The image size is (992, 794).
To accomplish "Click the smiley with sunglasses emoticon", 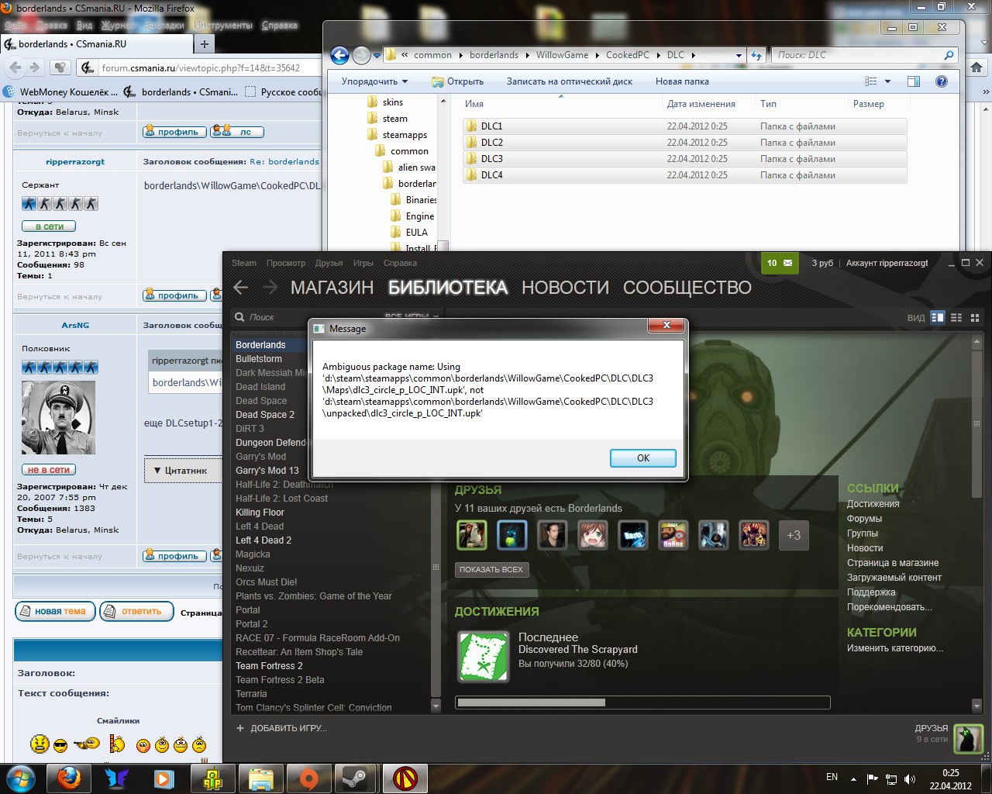I will pos(60,745).
